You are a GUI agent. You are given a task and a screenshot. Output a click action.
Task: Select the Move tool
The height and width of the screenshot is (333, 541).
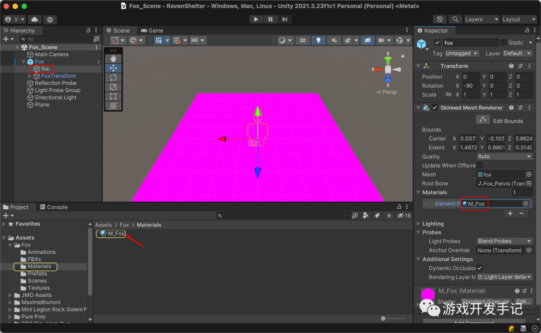[x=113, y=68]
